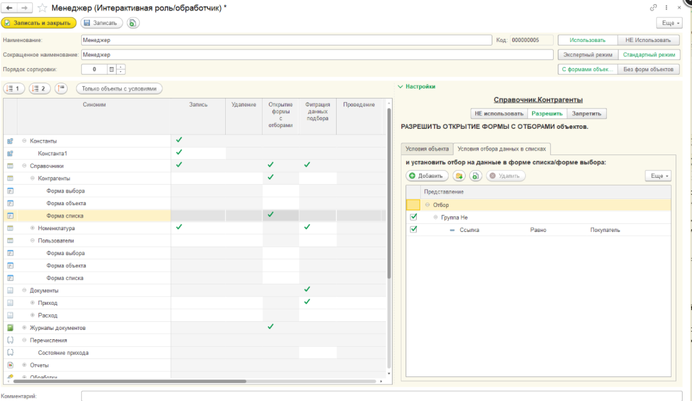Copy selected filter condition icon
The image size is (692, 401).
tap(476, 175)
